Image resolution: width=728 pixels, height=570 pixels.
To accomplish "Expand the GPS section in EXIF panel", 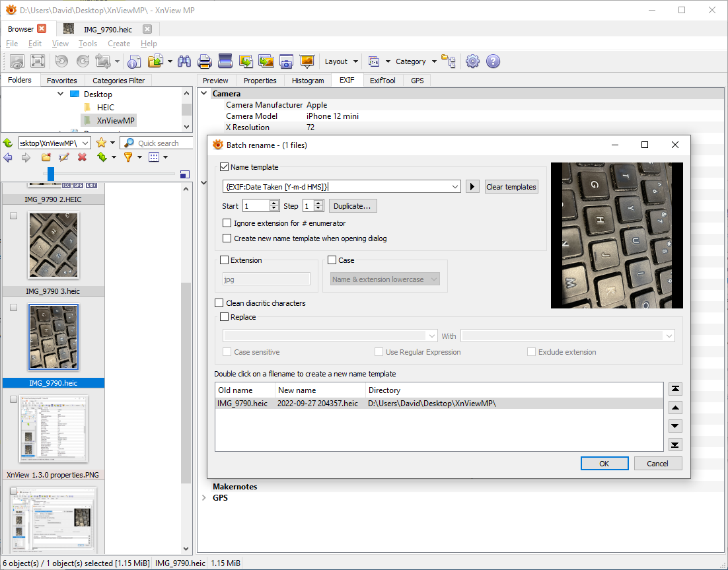I will [x=203, y=498].
